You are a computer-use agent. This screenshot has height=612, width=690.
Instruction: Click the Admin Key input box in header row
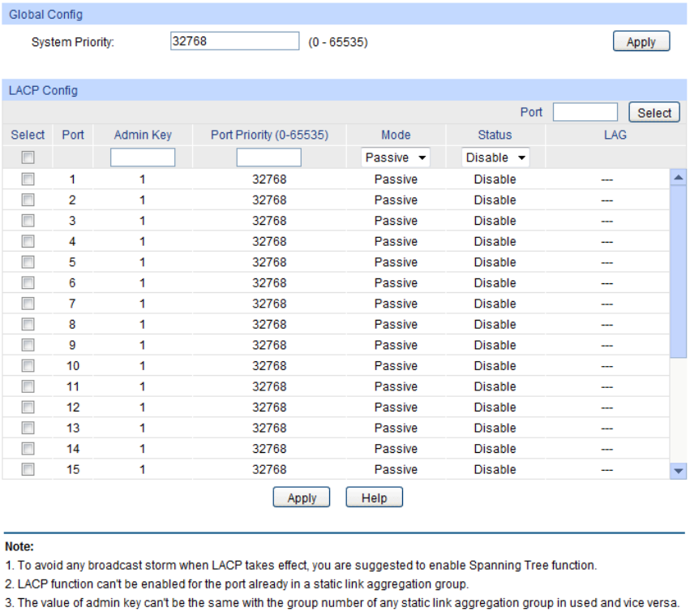pyautogui.click(x=143, y=157)
